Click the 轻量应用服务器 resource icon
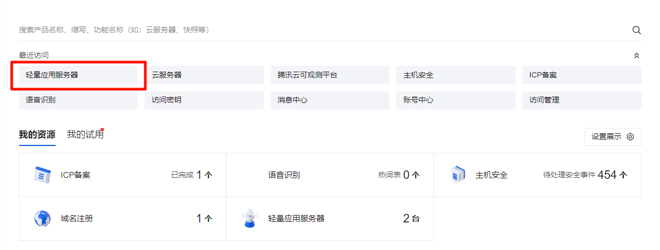The width and height of the screenshot is (660, 250). pos(250,218)
